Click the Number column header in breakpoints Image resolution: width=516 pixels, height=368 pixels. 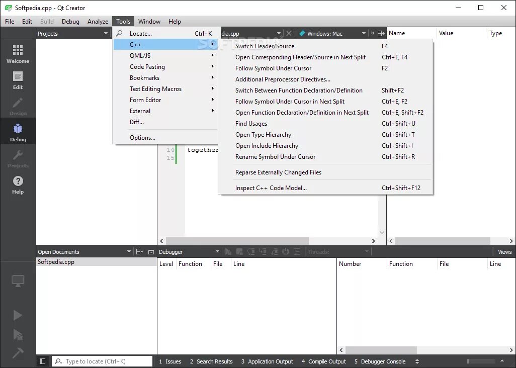362,264
